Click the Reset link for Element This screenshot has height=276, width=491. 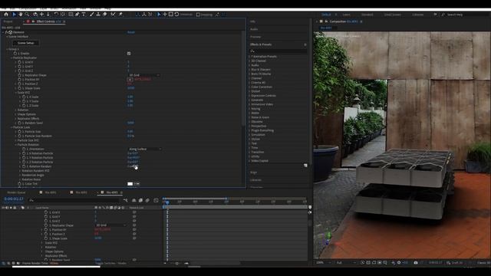(x=131, y=32)
